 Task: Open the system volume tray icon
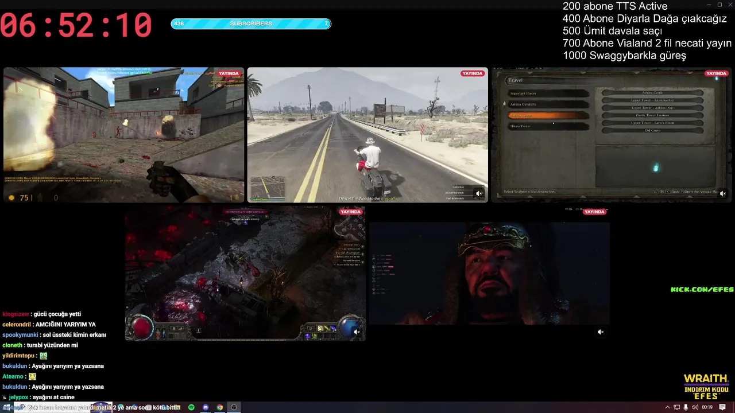tap(695, 407)
